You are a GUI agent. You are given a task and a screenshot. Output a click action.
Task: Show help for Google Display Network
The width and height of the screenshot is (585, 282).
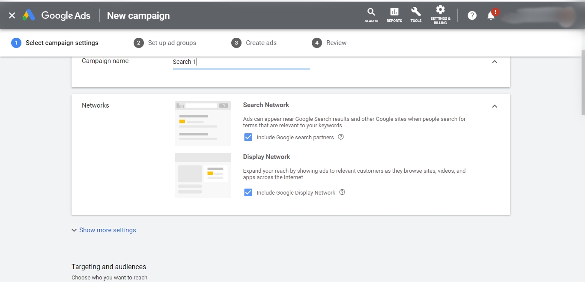[x=342, y=192]
